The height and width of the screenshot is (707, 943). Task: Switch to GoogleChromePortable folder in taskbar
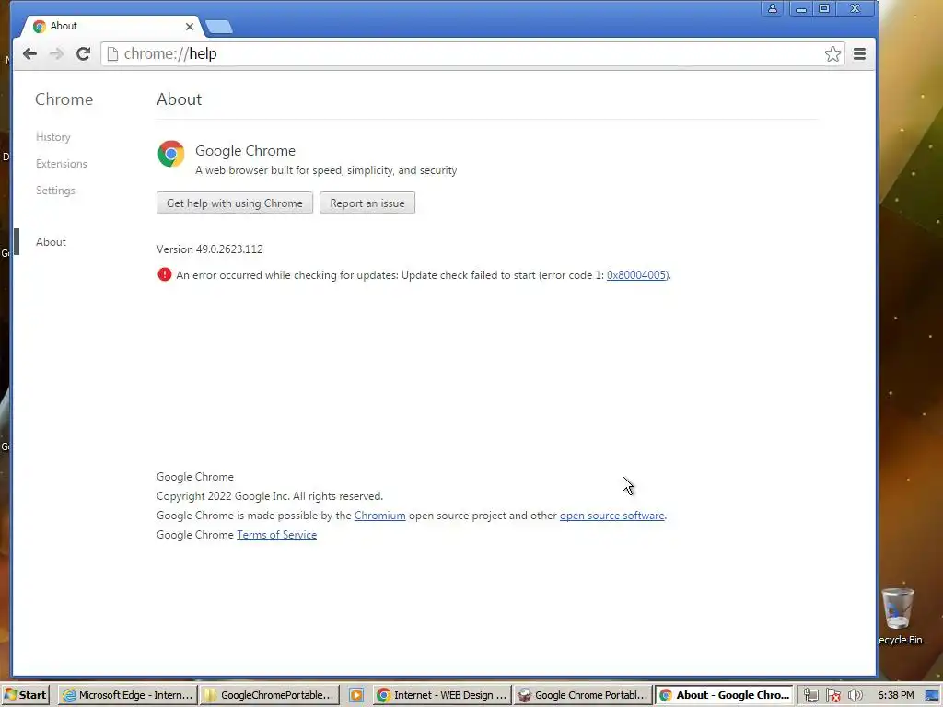[269, 695]
